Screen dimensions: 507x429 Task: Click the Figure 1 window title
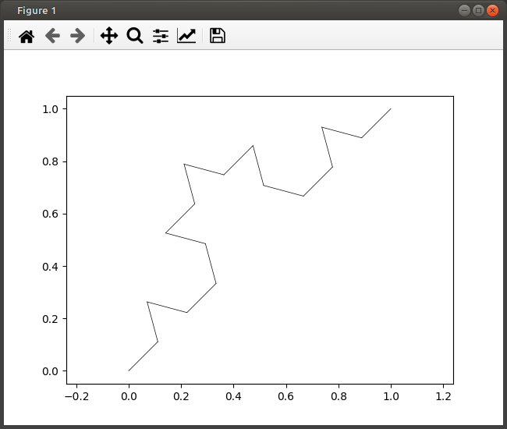[x=37, y=11]
